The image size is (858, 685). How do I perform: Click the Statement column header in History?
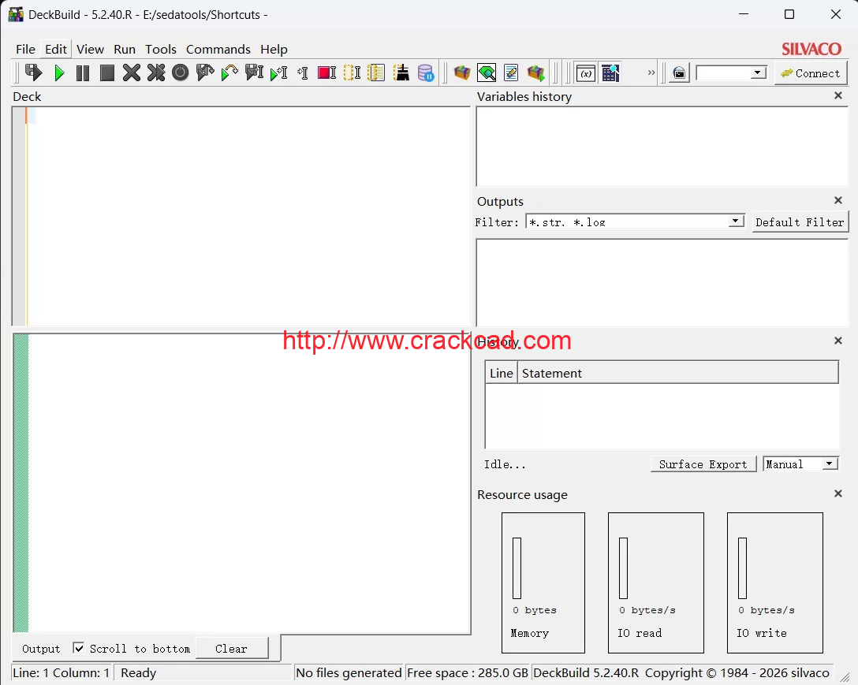click(677, 373)
